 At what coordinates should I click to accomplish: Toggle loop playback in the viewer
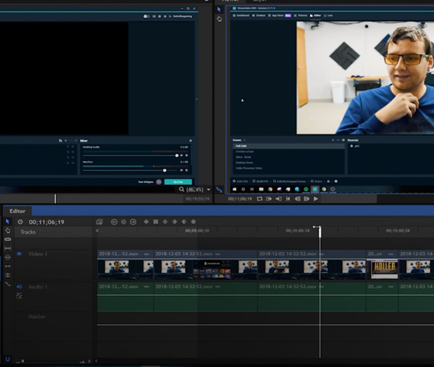[259, 199]
